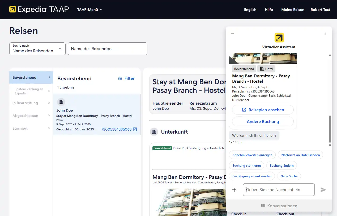The width and height of the screenshot is (337, 216).
Task: Focus the 'Name des Reisenden' search field
Action: click(108, 49)
